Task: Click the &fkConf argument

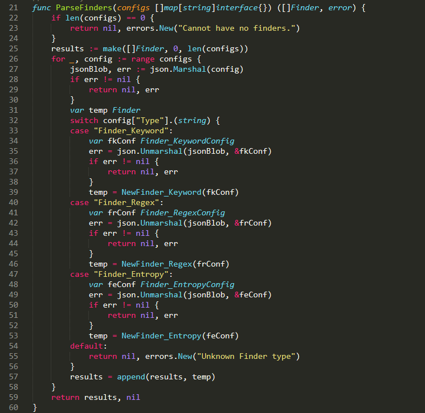Action: [251, 151]
